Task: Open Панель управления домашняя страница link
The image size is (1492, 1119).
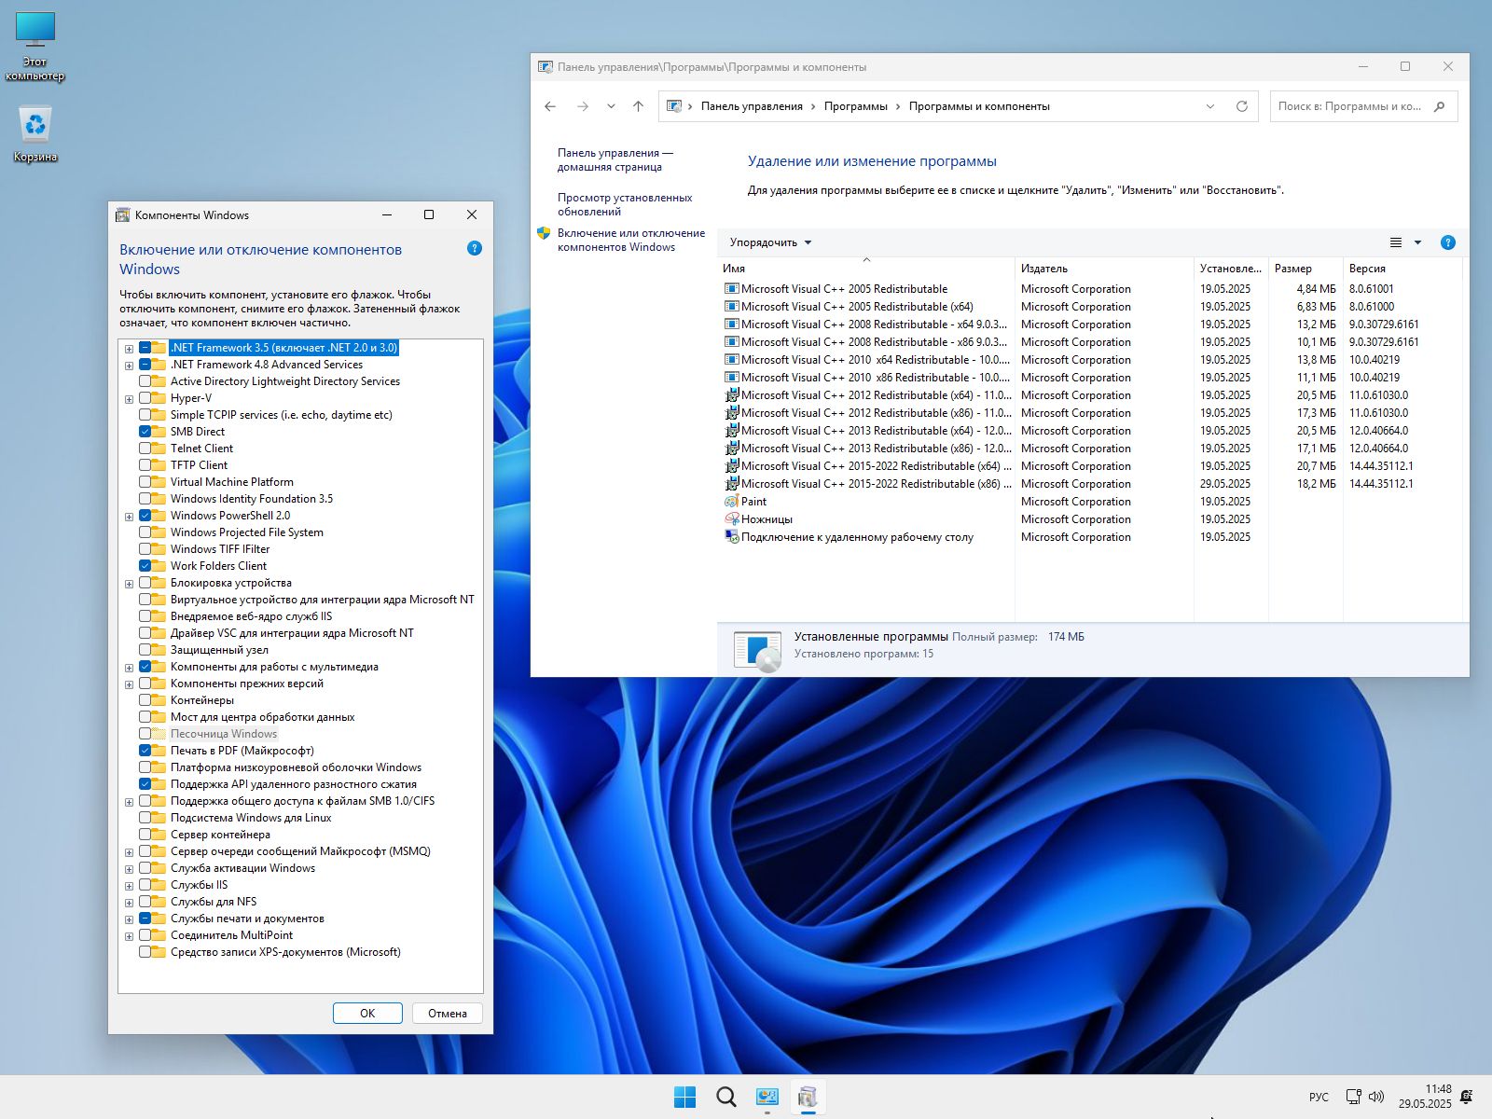Action: click(x=615, y=159)
